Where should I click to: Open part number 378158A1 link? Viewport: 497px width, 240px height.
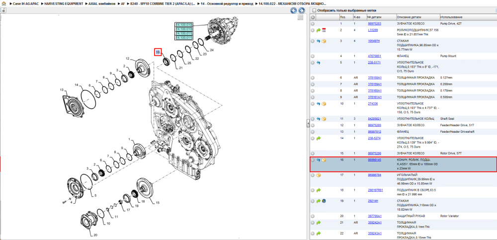(375, 78)
